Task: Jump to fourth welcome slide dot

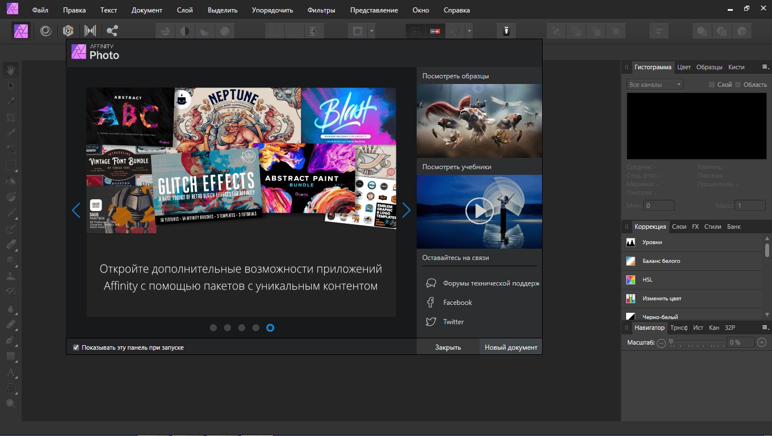Action: (256, 328)
